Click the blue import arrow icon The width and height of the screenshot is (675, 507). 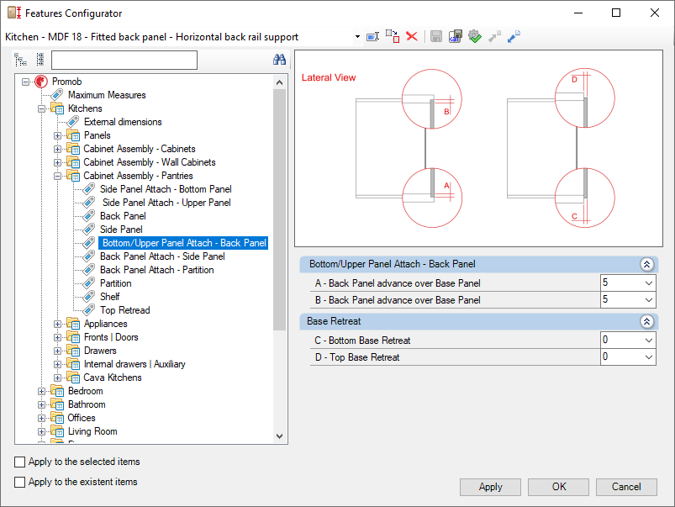tap(514, 37)
